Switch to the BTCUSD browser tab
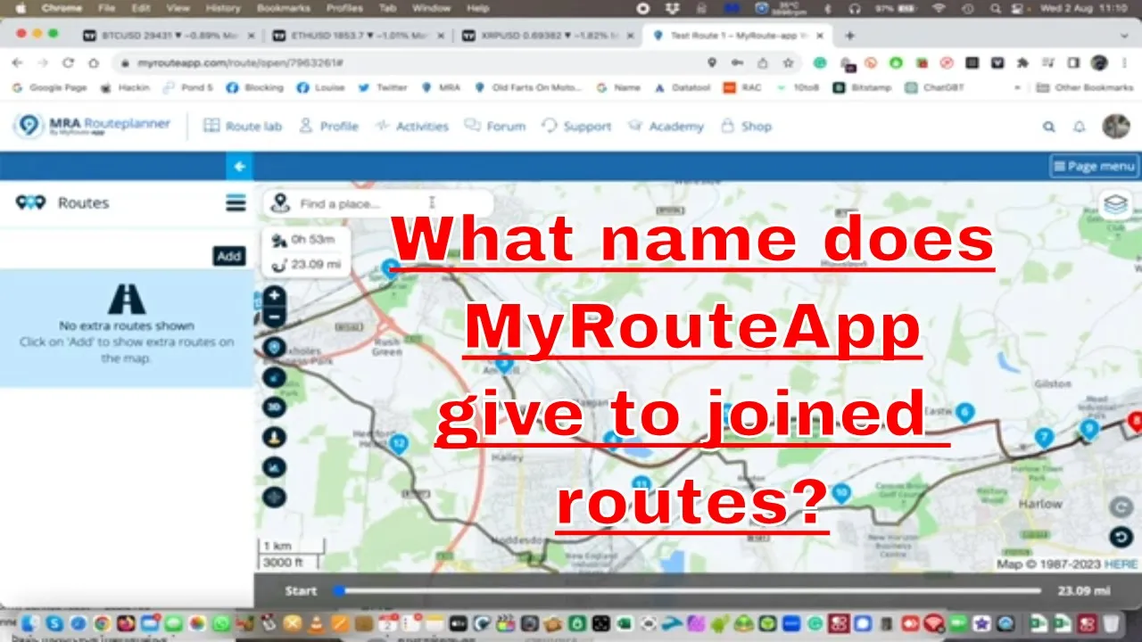1142x642 pixels. point(168,36)
